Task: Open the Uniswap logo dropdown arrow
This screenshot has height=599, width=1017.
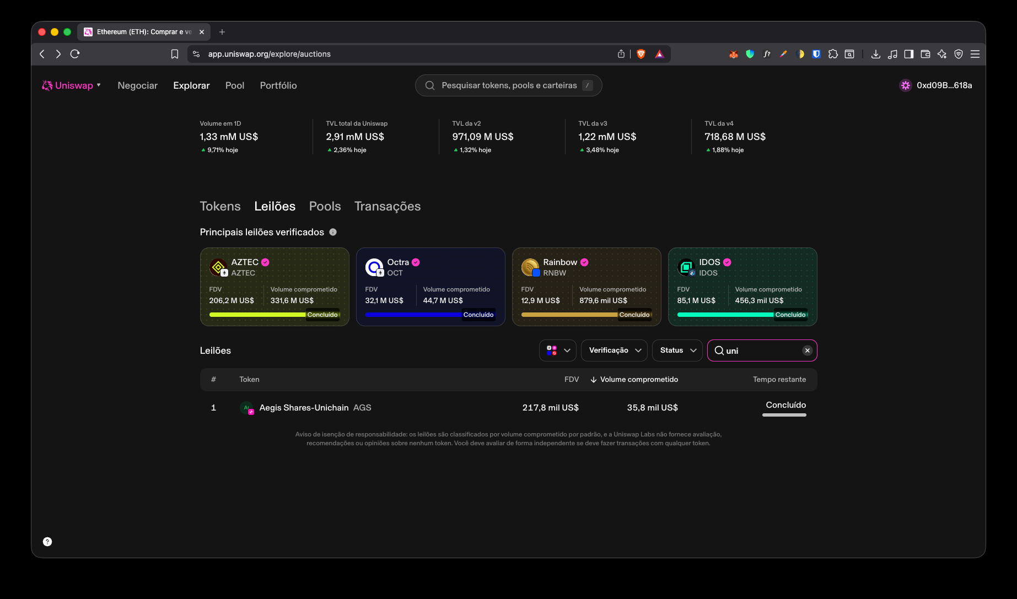Action: (x=99, y=85)
